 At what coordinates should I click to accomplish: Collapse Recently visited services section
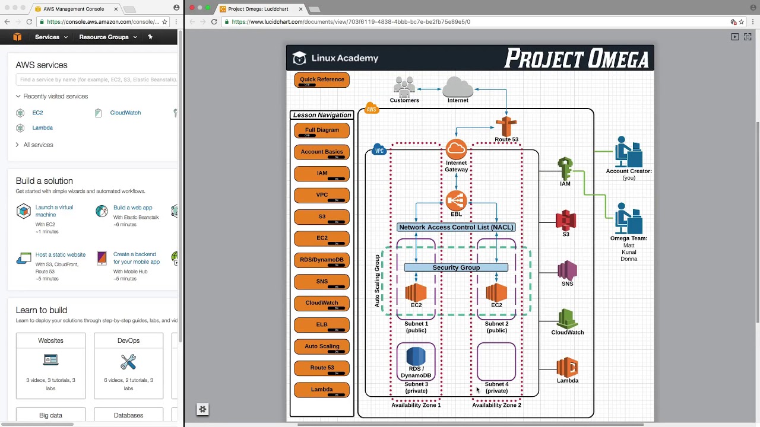52,96
